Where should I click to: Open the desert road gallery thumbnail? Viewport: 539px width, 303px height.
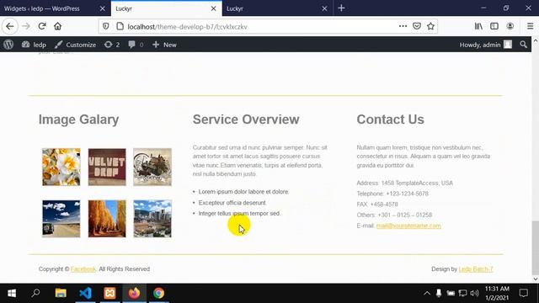(61, 219)
